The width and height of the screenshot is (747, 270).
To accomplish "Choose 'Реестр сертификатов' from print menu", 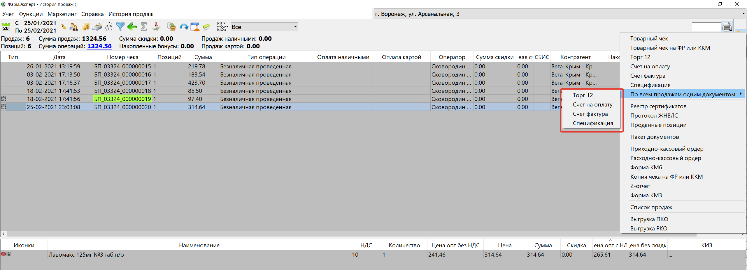I will [658, 106].
